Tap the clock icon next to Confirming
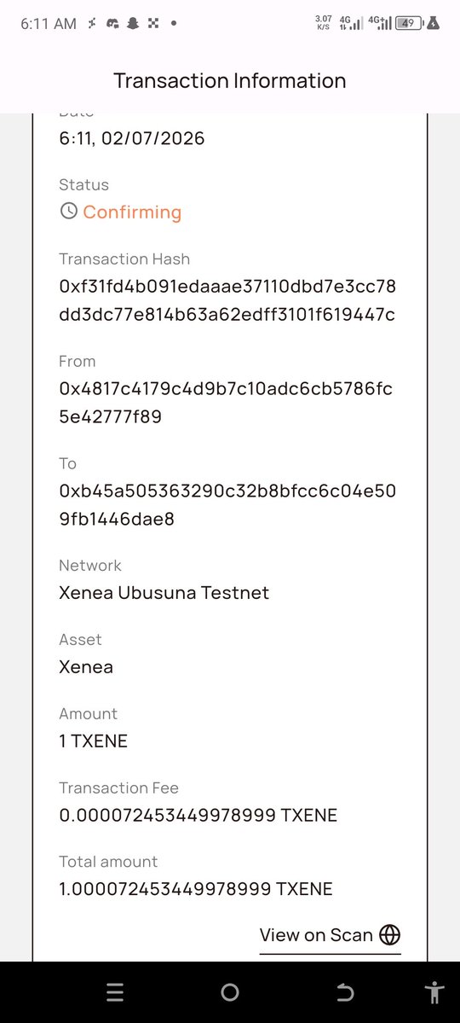The image size is (460, 1023). (x=68, y=212)
